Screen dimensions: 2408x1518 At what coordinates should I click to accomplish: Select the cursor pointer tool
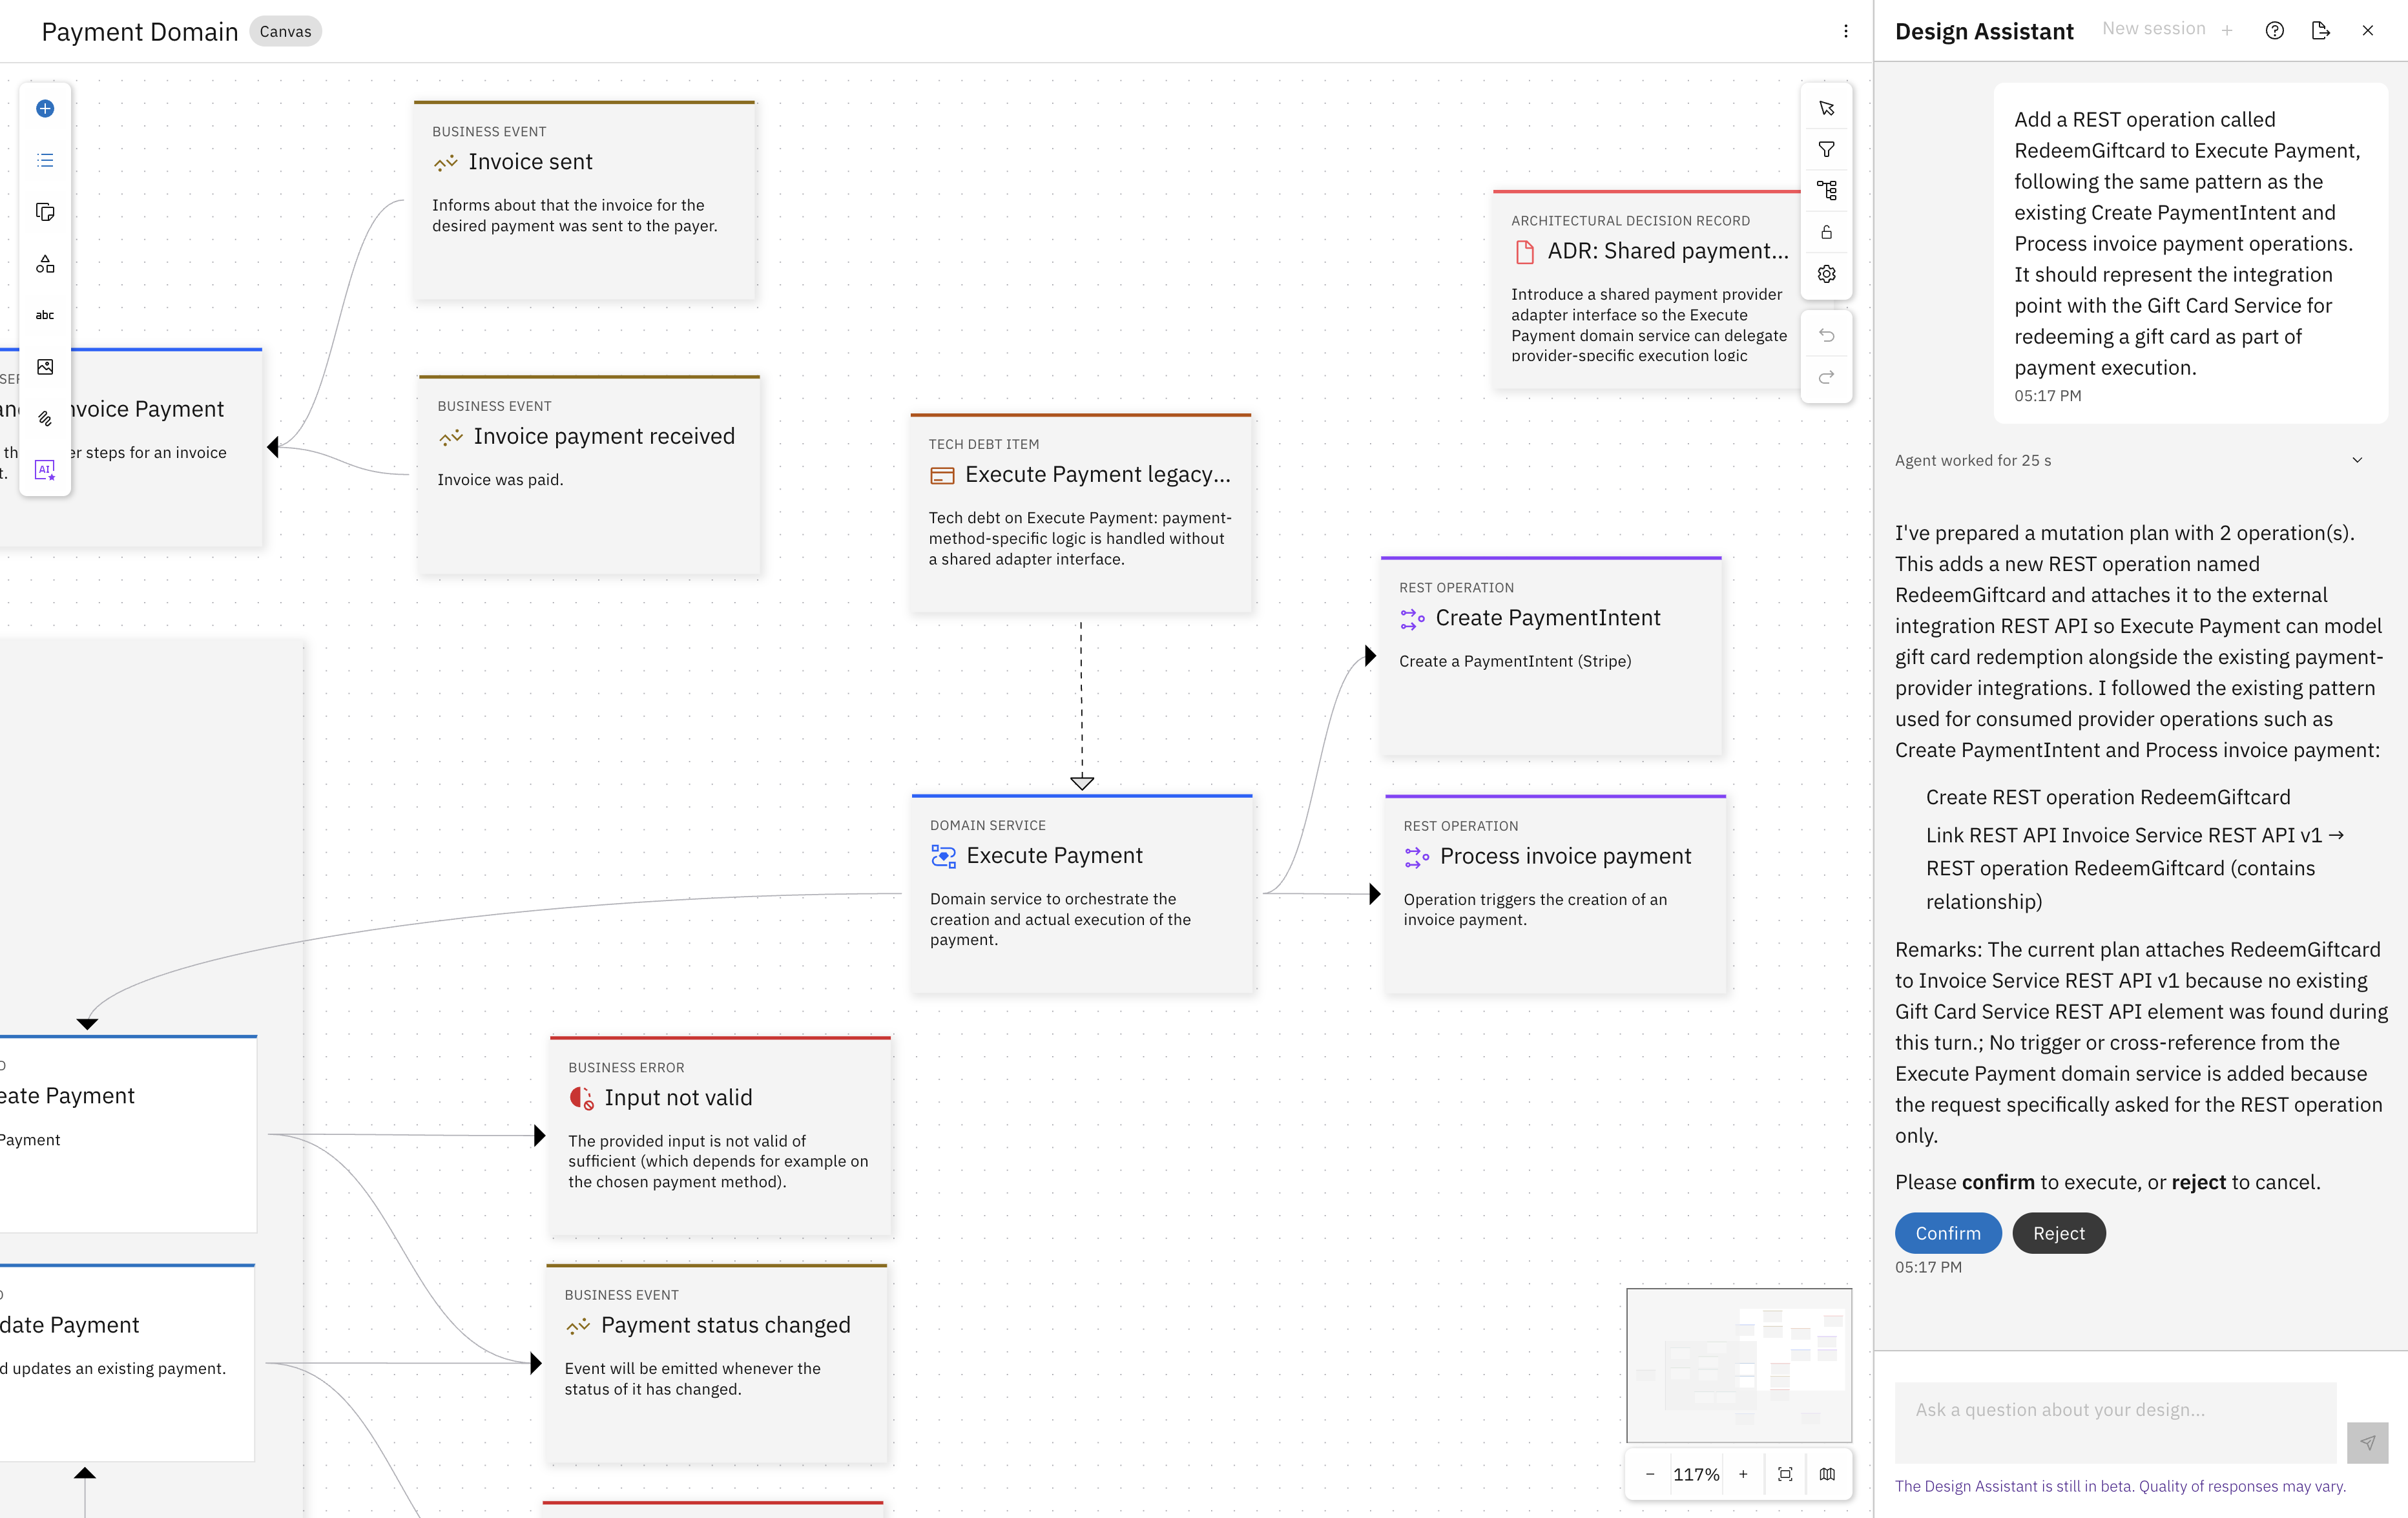pyautogui.click(x=1826, y=108)
